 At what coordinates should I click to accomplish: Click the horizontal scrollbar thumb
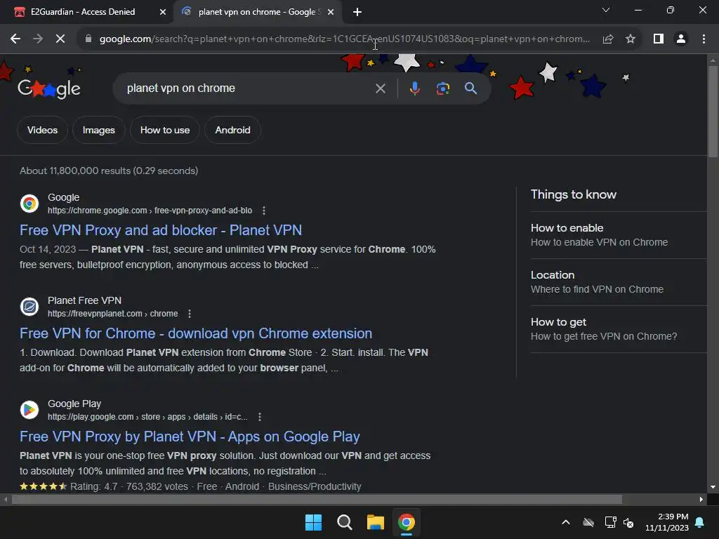click(x=317, y=499)
